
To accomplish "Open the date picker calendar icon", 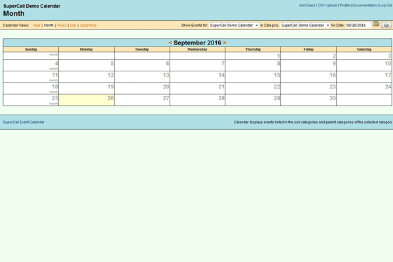I will click(x=376, y=25).
